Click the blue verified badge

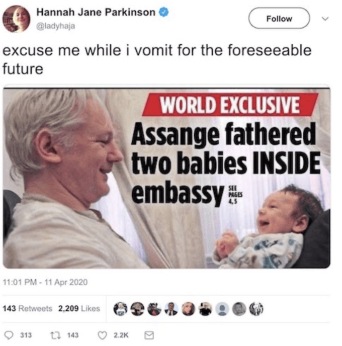164,12
